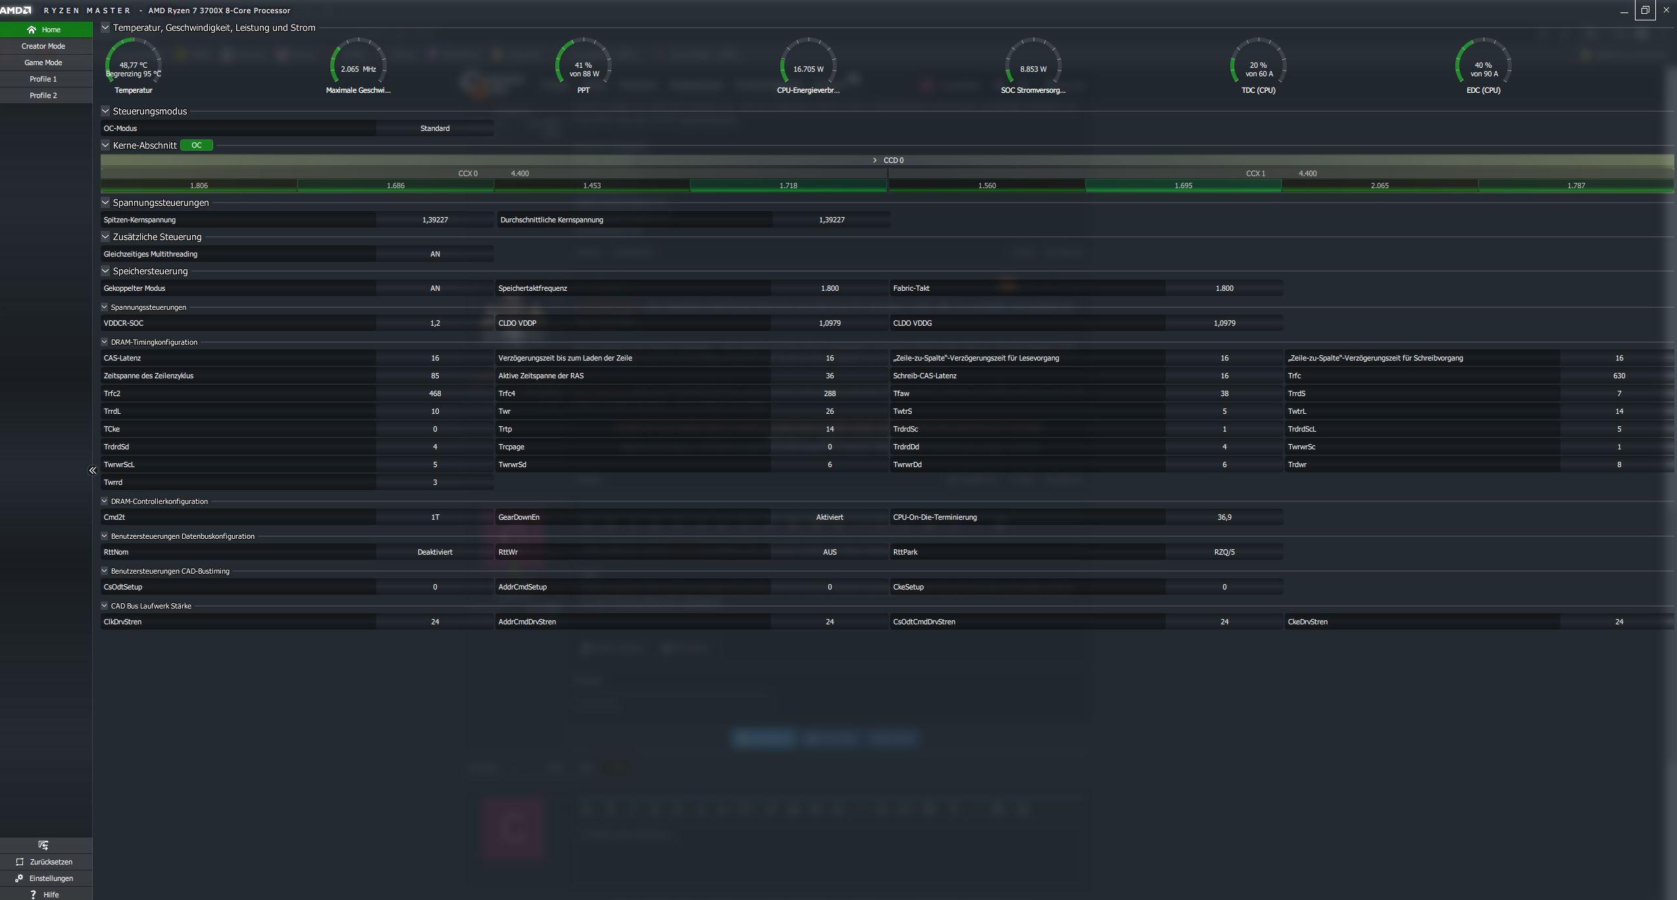Collapse the Steuerungsmodus section
This screenshot has height=900, width=1677.
pos(105,111)
